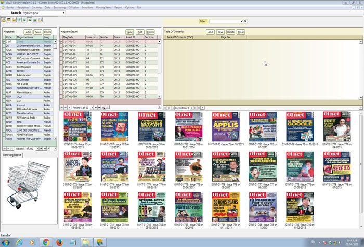The height and width of the screenshot is (247, 364).
Task: Select the Issue 782 Spécial Apple cover
Action: click(151, 207)
